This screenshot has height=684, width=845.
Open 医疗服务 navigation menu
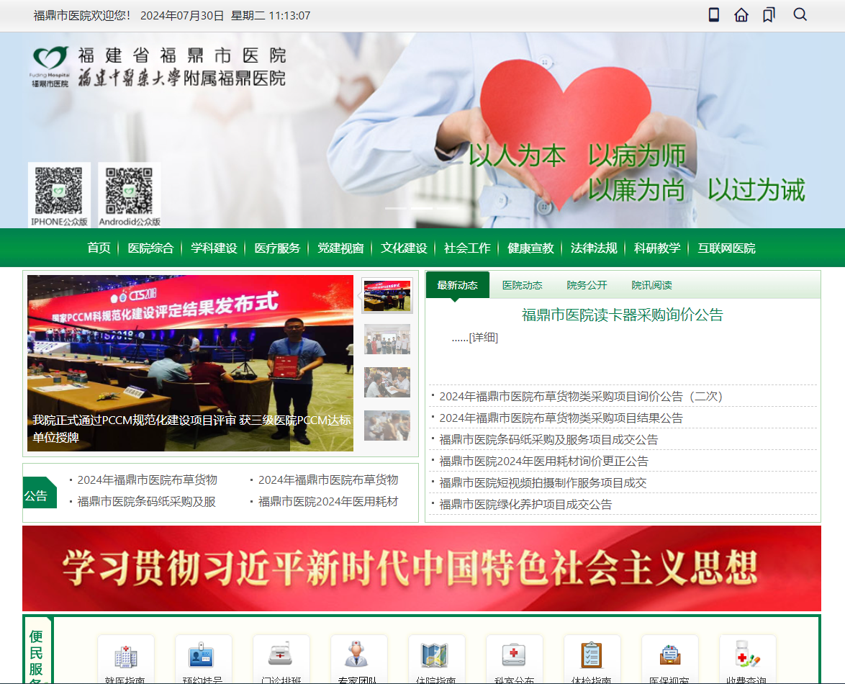pos(277,248)
